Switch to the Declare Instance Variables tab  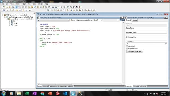click(65, 86)
